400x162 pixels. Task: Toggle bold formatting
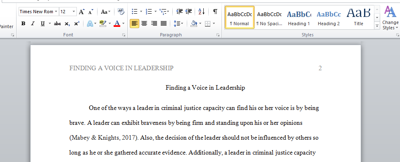pyautogui.click(x=23, y=24)
